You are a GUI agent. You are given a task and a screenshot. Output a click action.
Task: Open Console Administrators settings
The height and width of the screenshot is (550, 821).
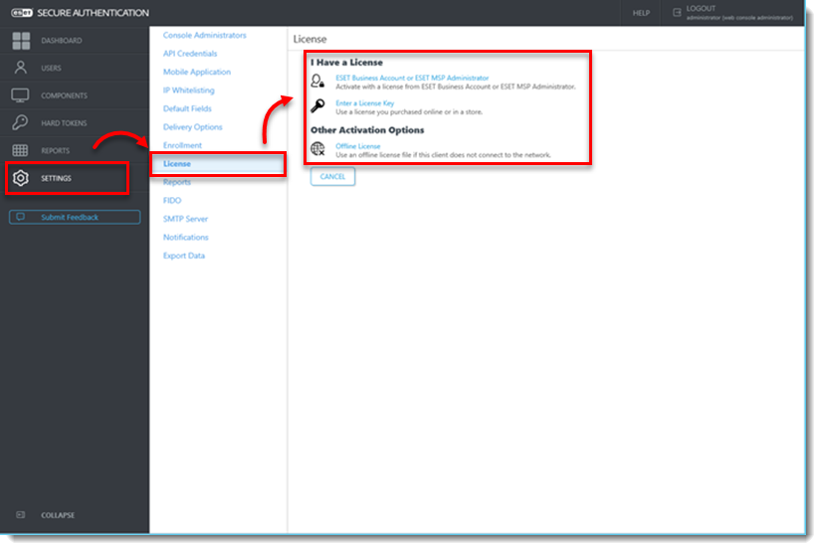tap(204, 35)
